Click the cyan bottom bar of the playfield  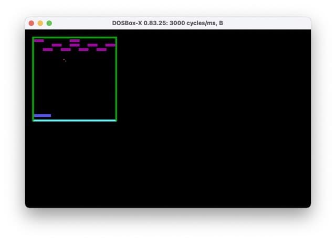point(75,120)
